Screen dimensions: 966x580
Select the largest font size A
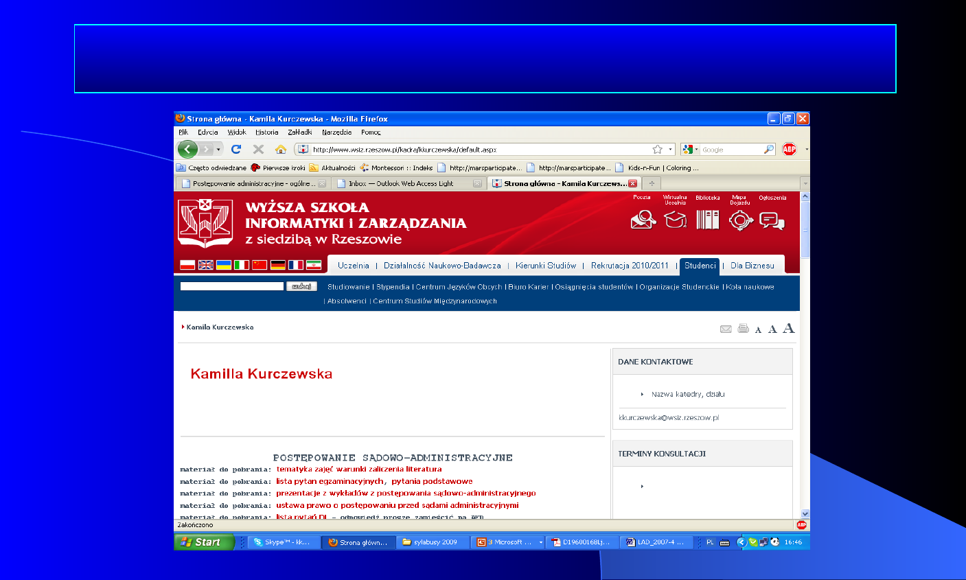click(x=789, y=328)
